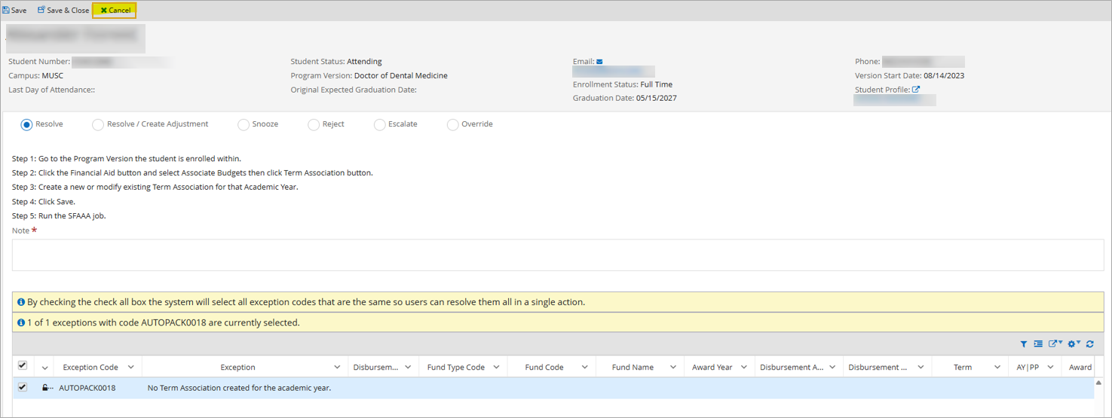The image size is (1112, 418).
Task: Click Save & Close
Action: (63, 11)
